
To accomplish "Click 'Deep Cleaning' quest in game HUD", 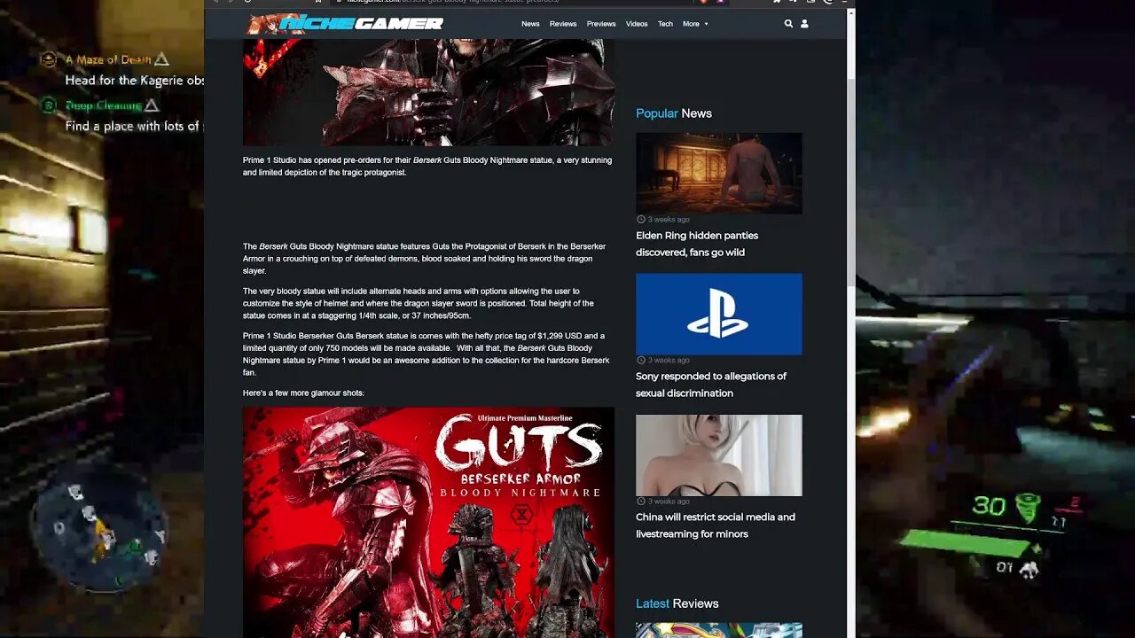I will 103,105.
